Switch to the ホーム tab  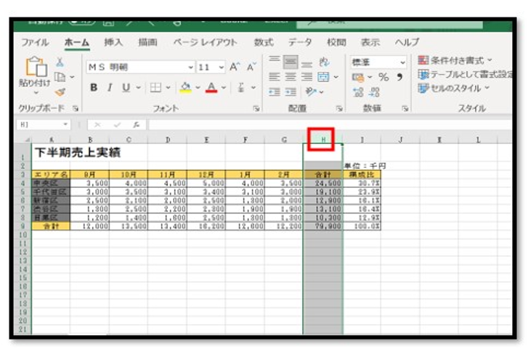(77, 42)
